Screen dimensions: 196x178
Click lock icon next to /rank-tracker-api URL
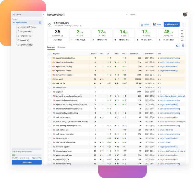159,130
